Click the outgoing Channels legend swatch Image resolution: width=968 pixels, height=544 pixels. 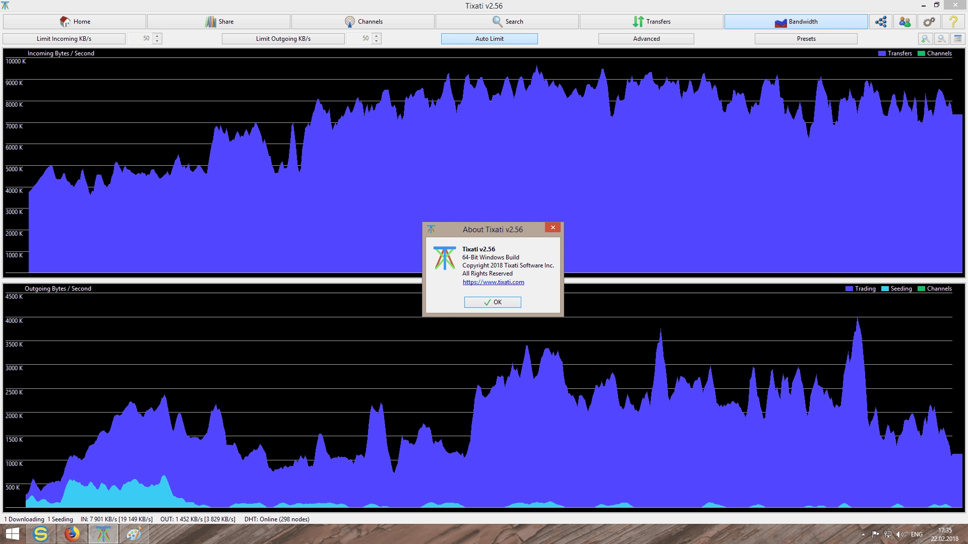[x=921, y=289]
